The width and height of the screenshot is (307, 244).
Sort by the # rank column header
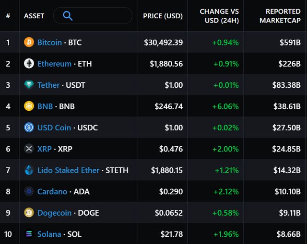[8, 16]
